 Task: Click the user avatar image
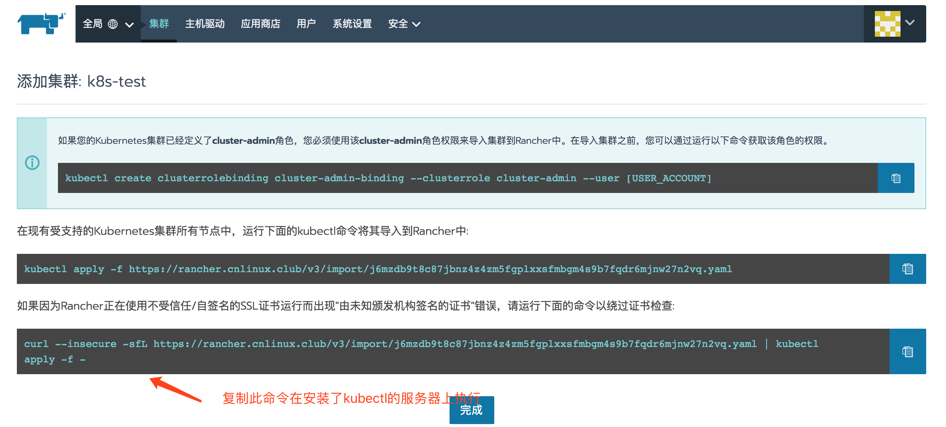click(887, 24)
